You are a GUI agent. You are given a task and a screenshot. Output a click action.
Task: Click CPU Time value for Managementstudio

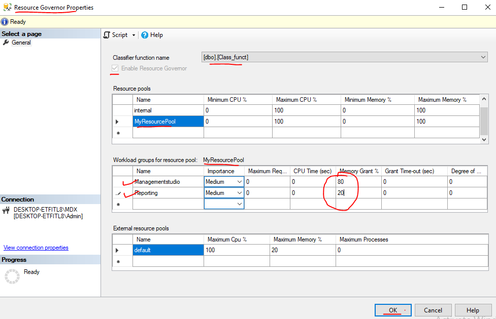(x=313, y=182)
